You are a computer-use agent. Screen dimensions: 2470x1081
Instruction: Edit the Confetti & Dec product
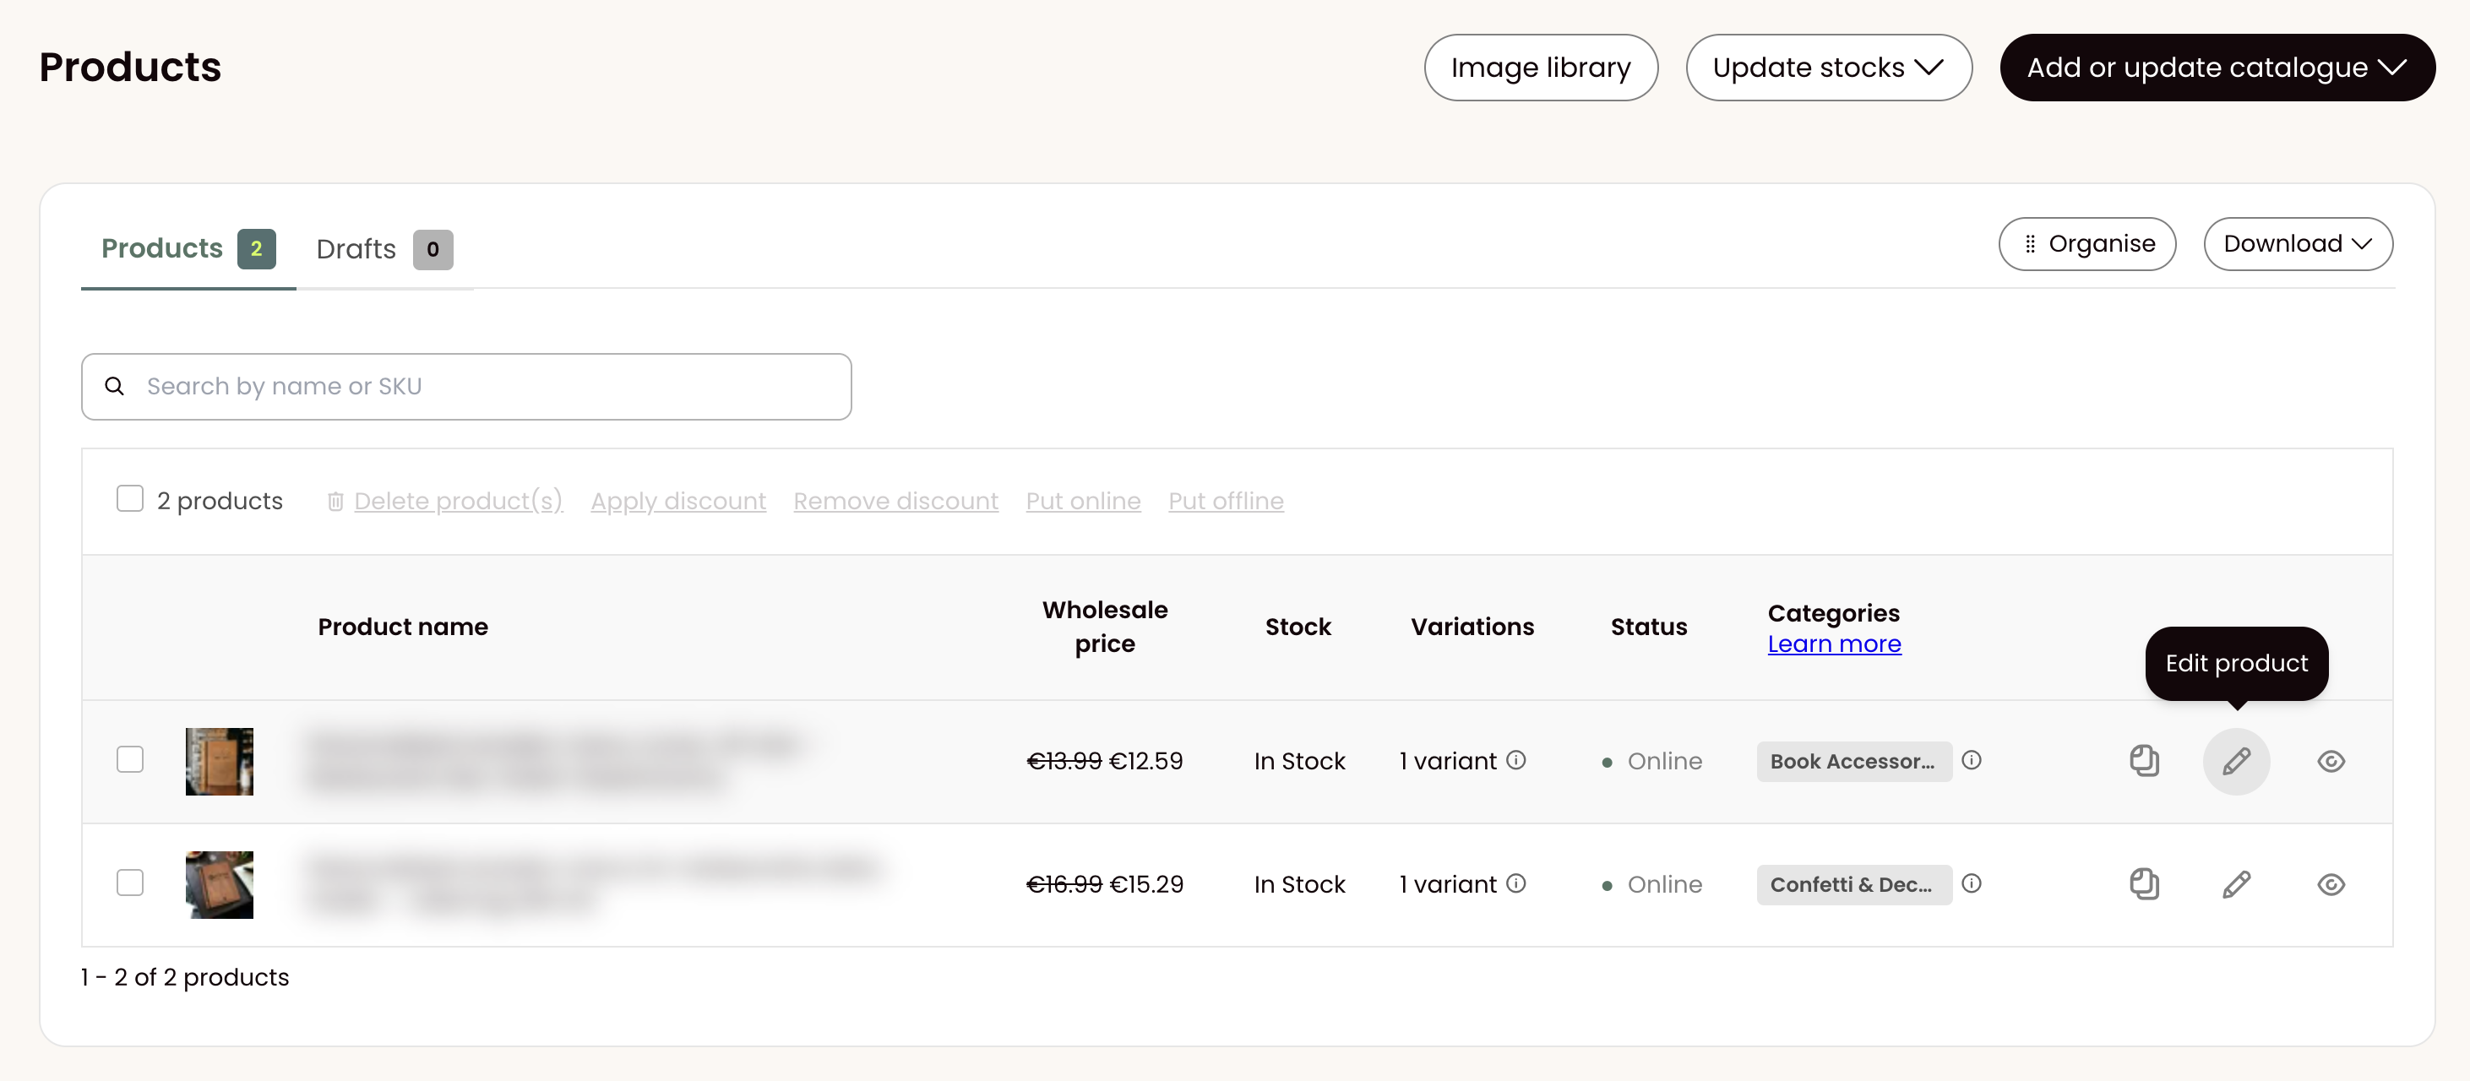[x=2236, y=884]
